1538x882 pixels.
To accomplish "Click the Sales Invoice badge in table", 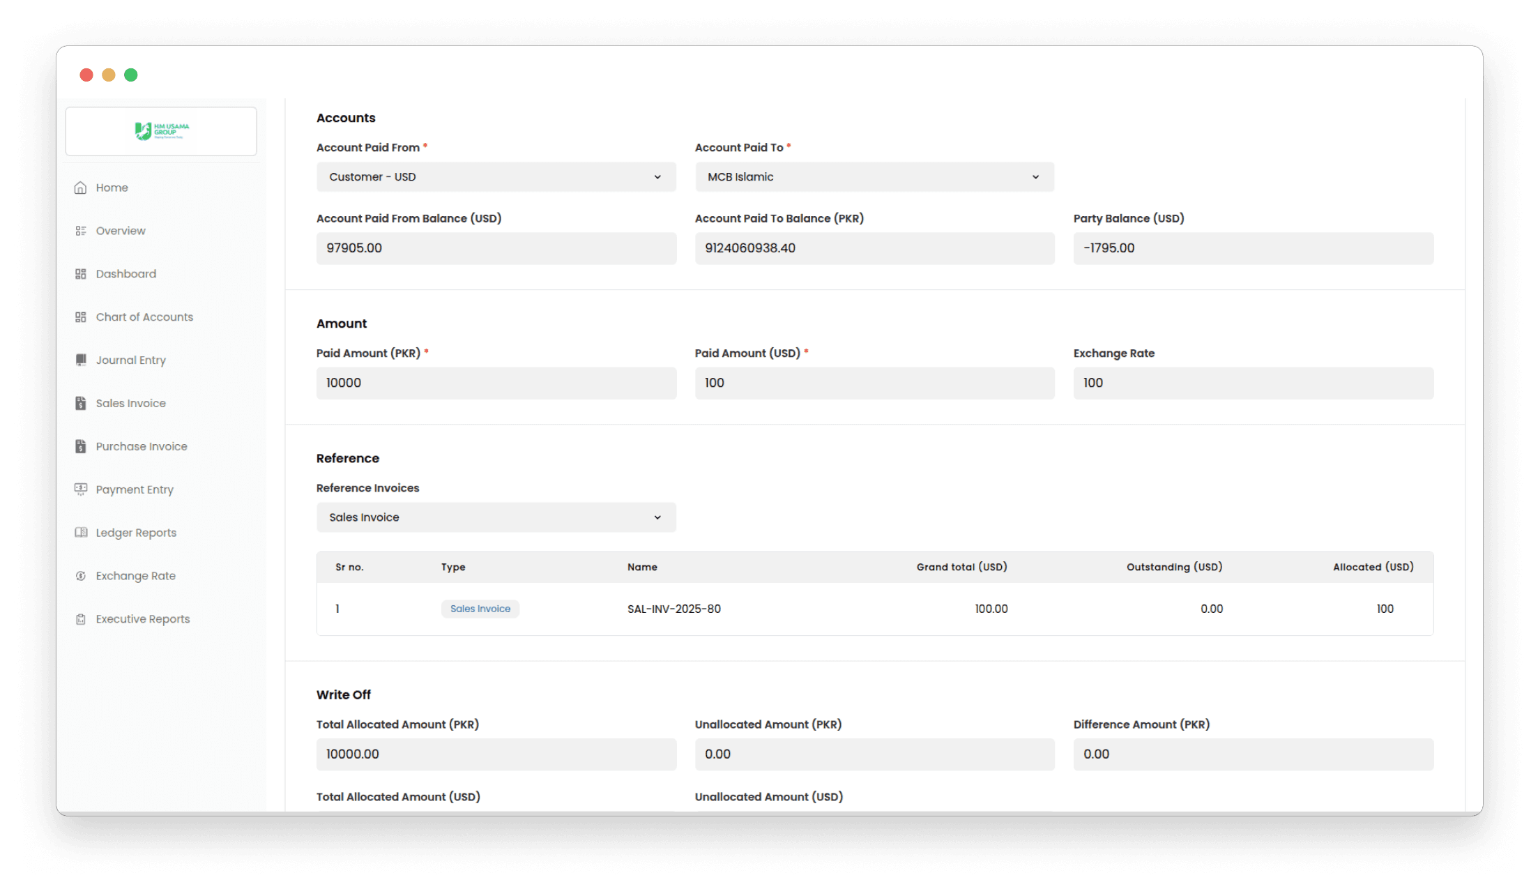I will coord(480,608).
